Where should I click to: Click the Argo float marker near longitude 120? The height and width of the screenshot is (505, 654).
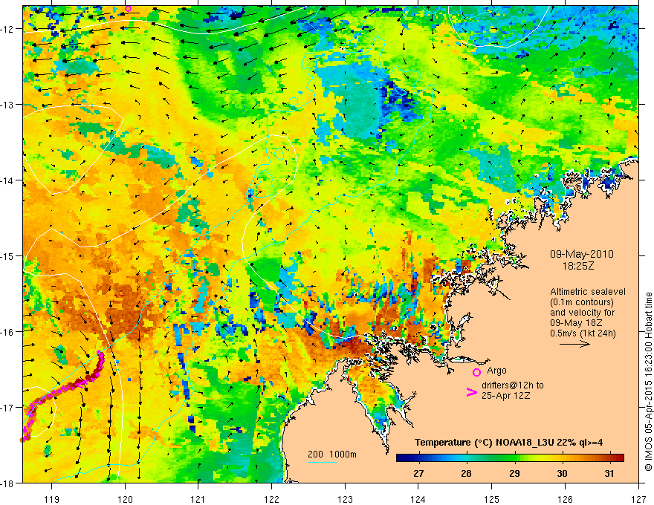coord(128,8)
